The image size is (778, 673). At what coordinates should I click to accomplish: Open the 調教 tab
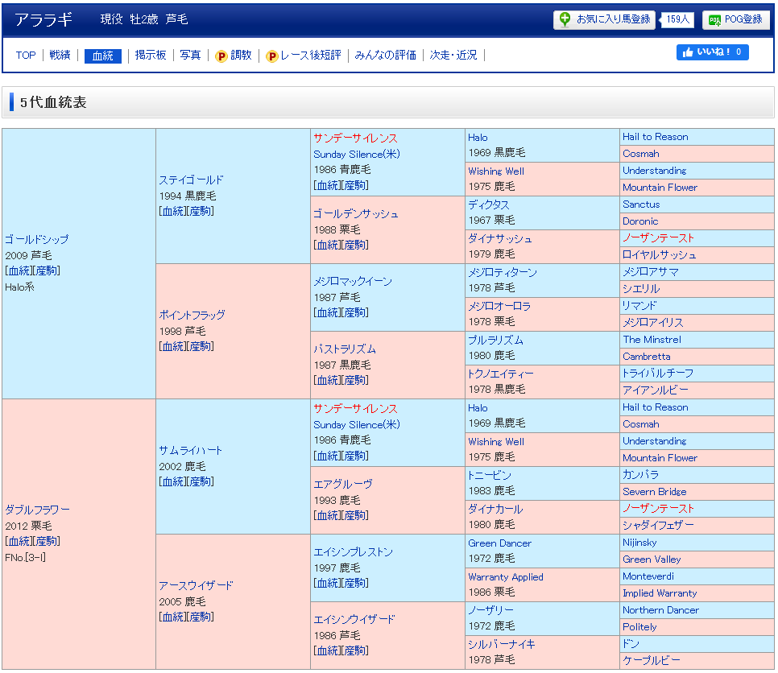[x=241, y=55]
